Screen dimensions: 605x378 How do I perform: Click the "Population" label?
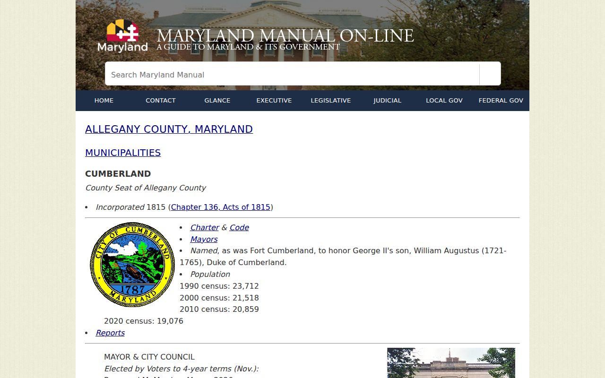pos(210,274)
